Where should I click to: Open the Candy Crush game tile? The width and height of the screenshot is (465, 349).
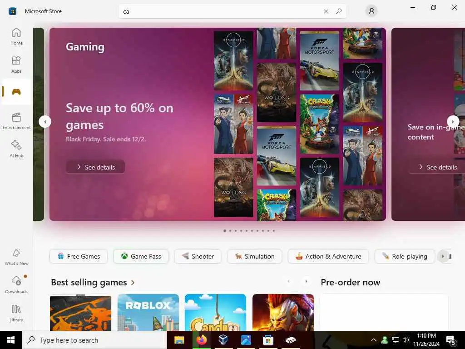215,312
